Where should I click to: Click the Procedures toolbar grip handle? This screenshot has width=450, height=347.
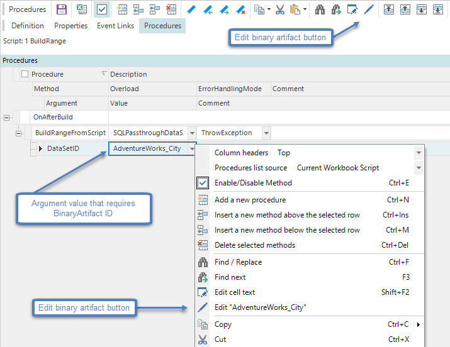pyautogui.click(x=4, y=9)
